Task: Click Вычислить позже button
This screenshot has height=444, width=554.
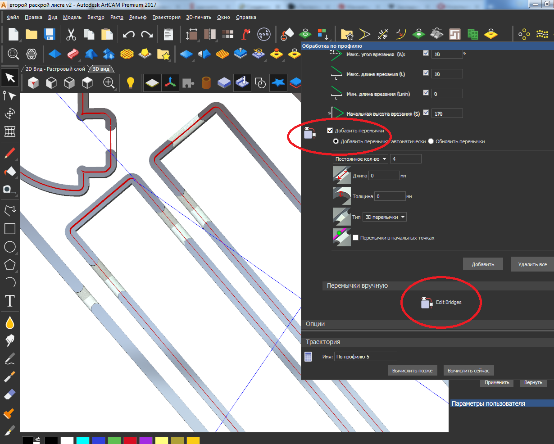Action: click(413, 371)
